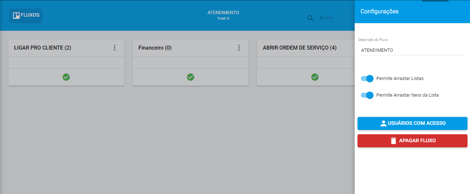
Task: Click green check under LIGAR PRO CLIENTE
Action: coord(66,77)
